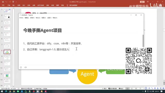Image resolution: width=165 pixels, height=93 pixels.
Task: Select slide 12 thumbnail
Action: pyautogui.click(x=7, y=75)
